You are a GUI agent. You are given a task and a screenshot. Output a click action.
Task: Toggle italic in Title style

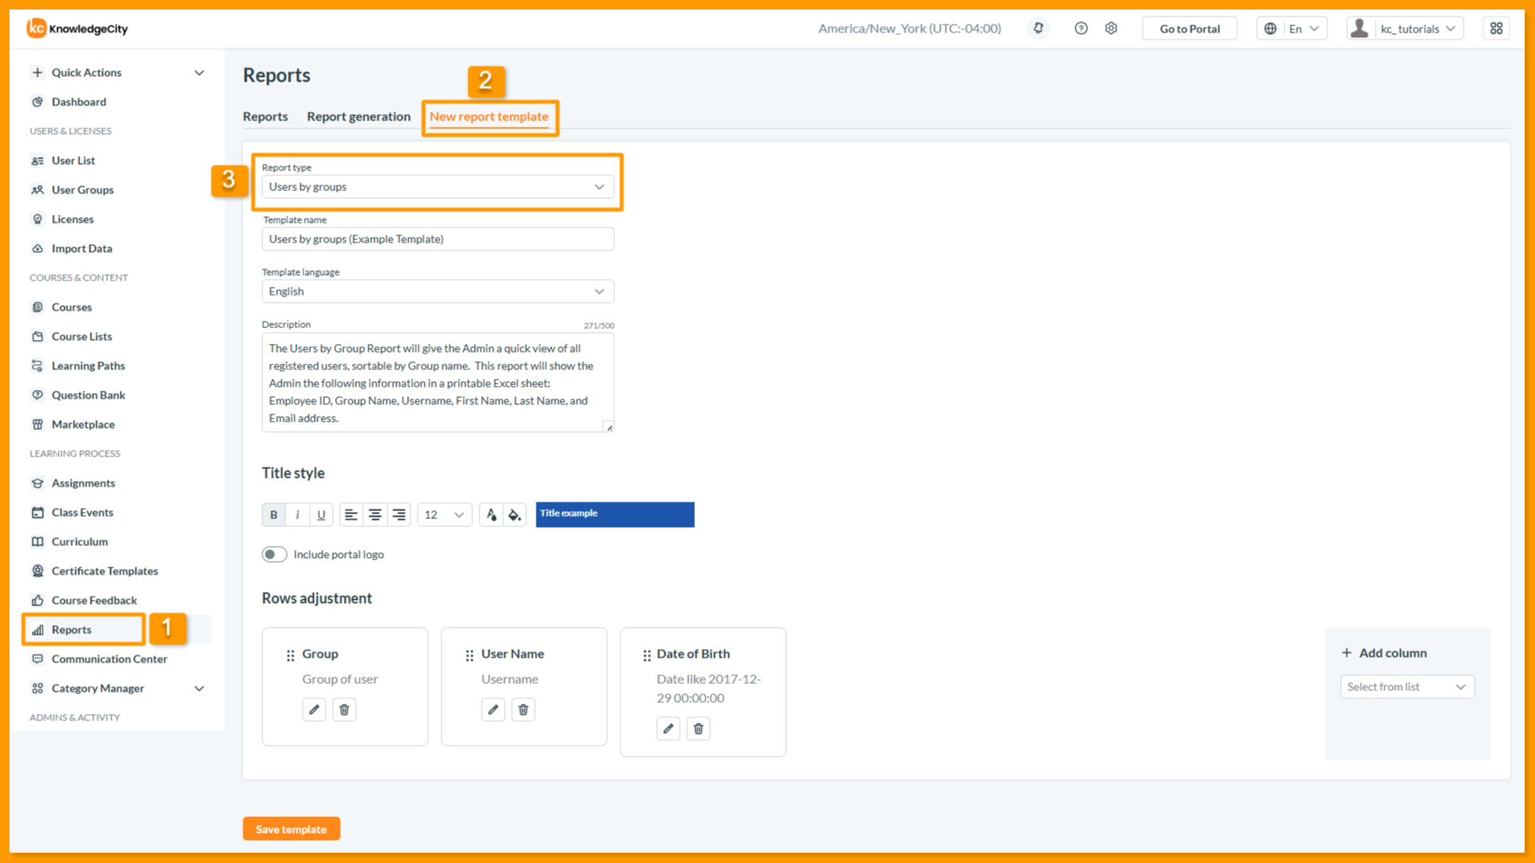pos(297,515)
